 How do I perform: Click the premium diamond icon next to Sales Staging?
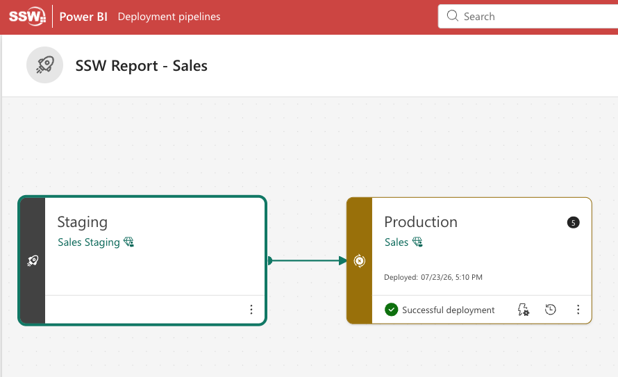pos(129,242)
